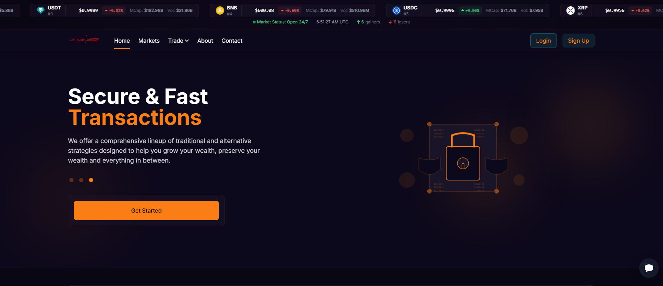
Task: Click the 6 gainers indicator
Action: [x=368, y=22]
